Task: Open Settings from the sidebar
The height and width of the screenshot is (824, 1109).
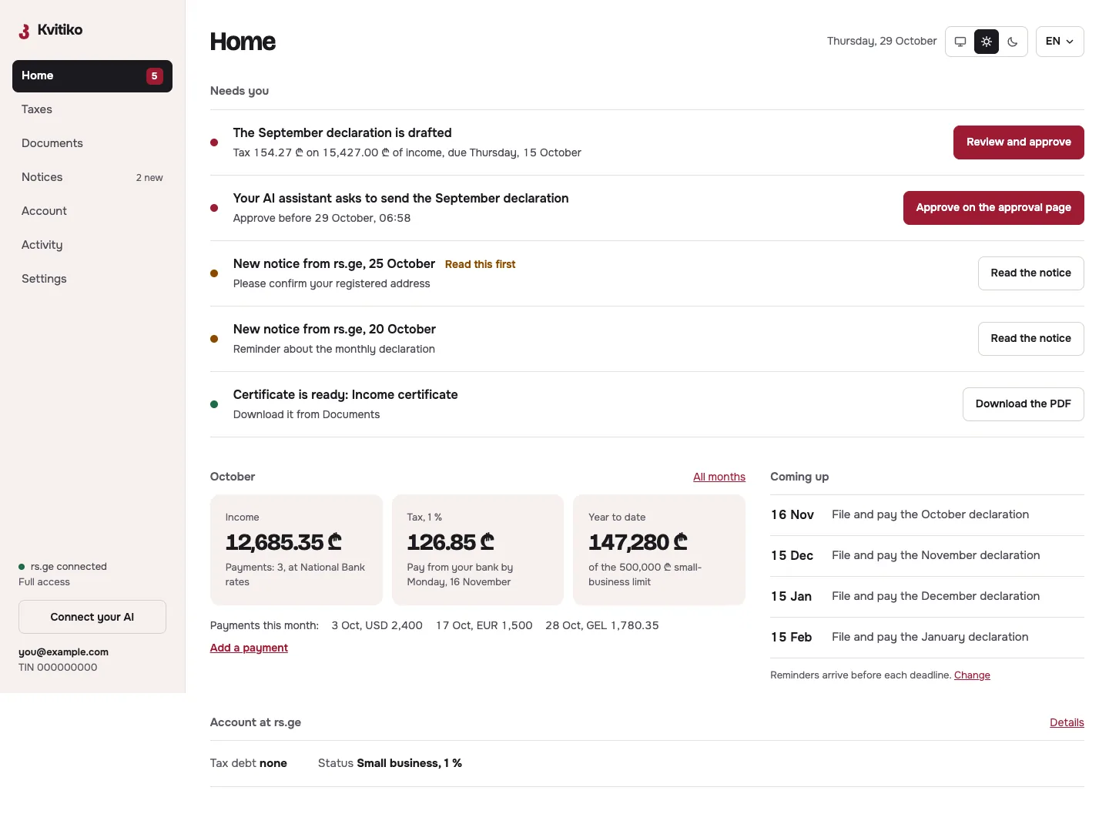Action: coord(92,279)
